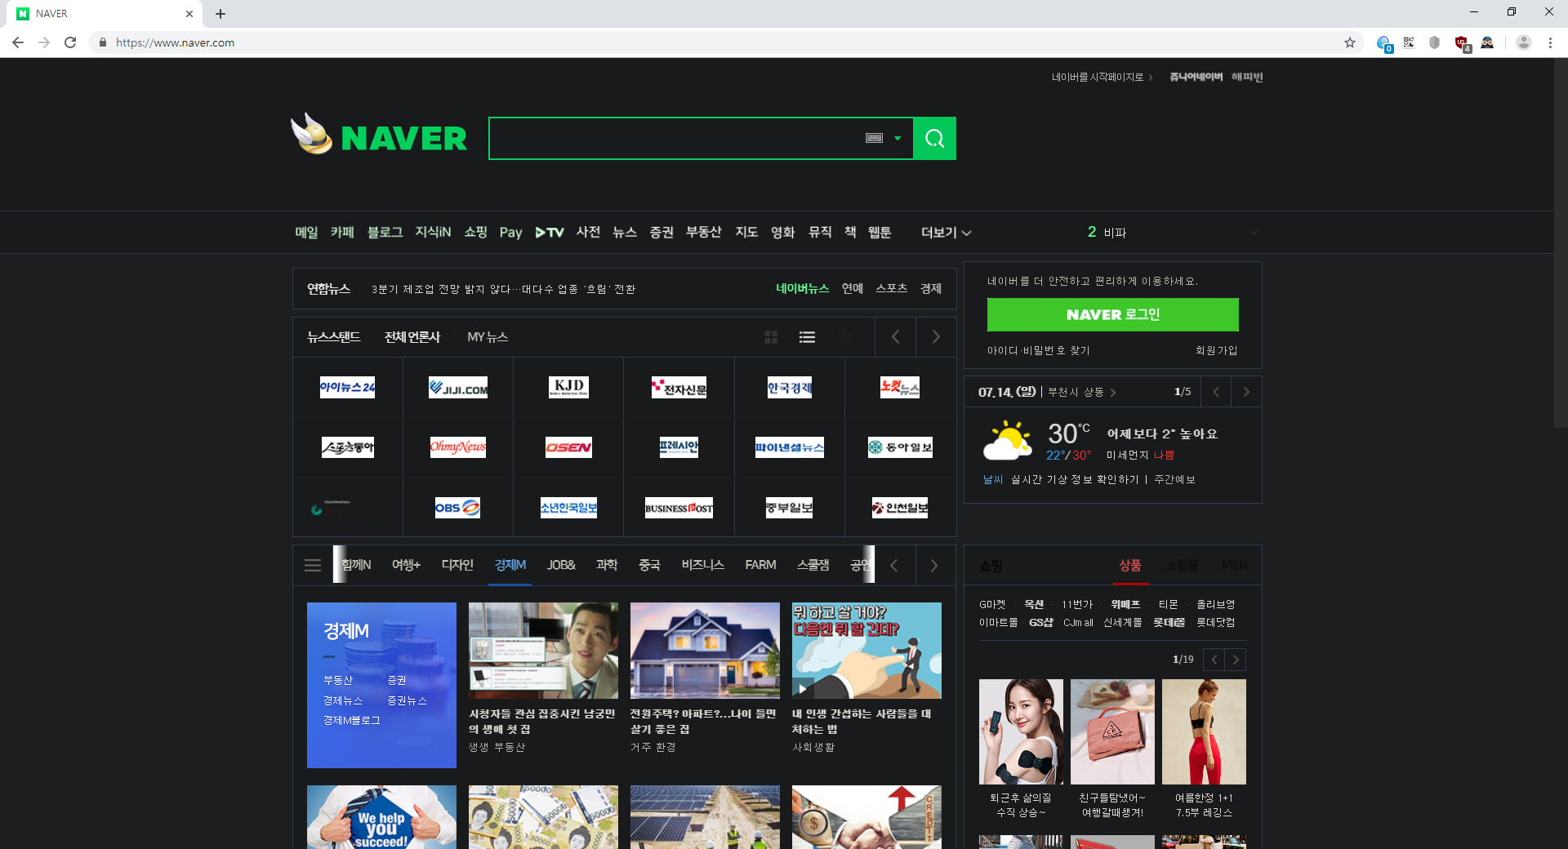Go to next shopping page arrow
The width and height of the screenshot is (1568, 849).
[1236, 660]
